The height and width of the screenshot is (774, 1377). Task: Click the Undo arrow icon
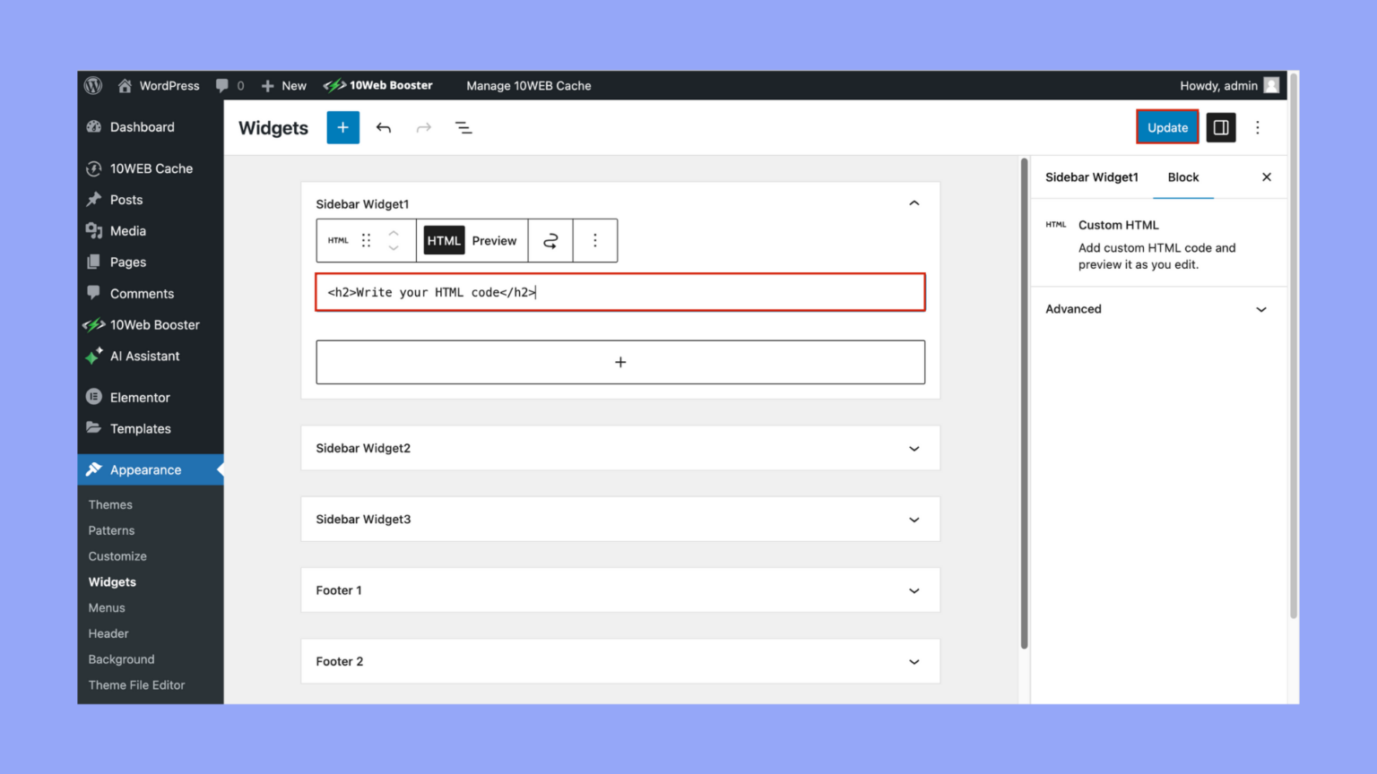pyautogui.click(x=384, y=128)
